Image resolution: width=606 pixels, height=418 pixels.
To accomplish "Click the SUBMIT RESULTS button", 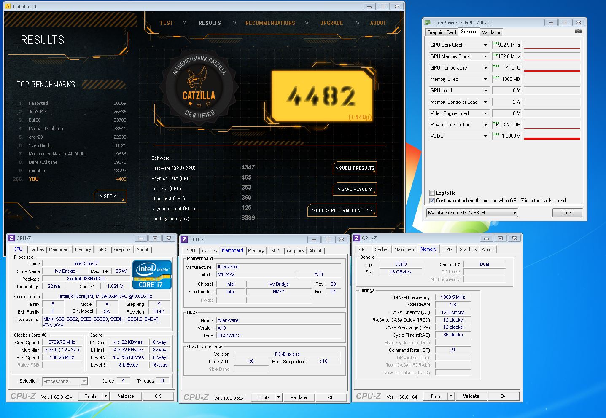I will [x=355, y=168].
